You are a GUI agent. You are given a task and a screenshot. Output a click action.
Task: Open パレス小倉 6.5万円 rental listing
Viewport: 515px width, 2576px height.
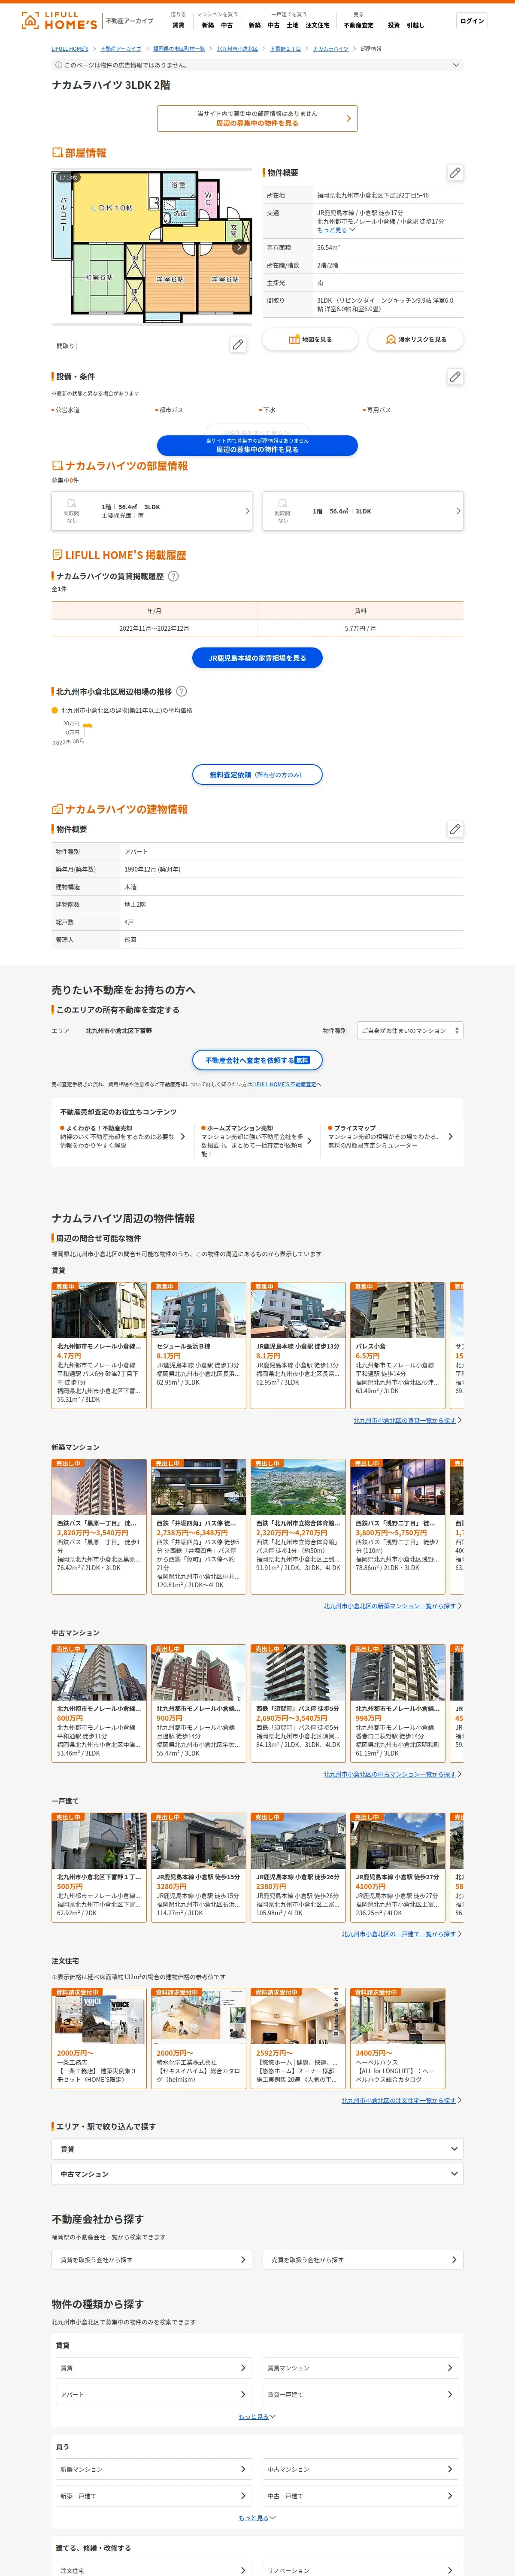tap(397, 1345)
